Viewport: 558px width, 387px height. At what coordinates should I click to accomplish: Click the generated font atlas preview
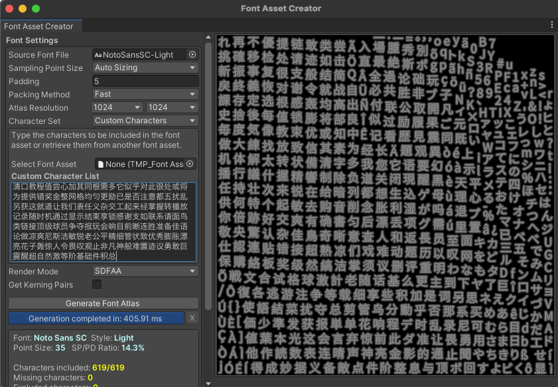[x=385, y=205]
